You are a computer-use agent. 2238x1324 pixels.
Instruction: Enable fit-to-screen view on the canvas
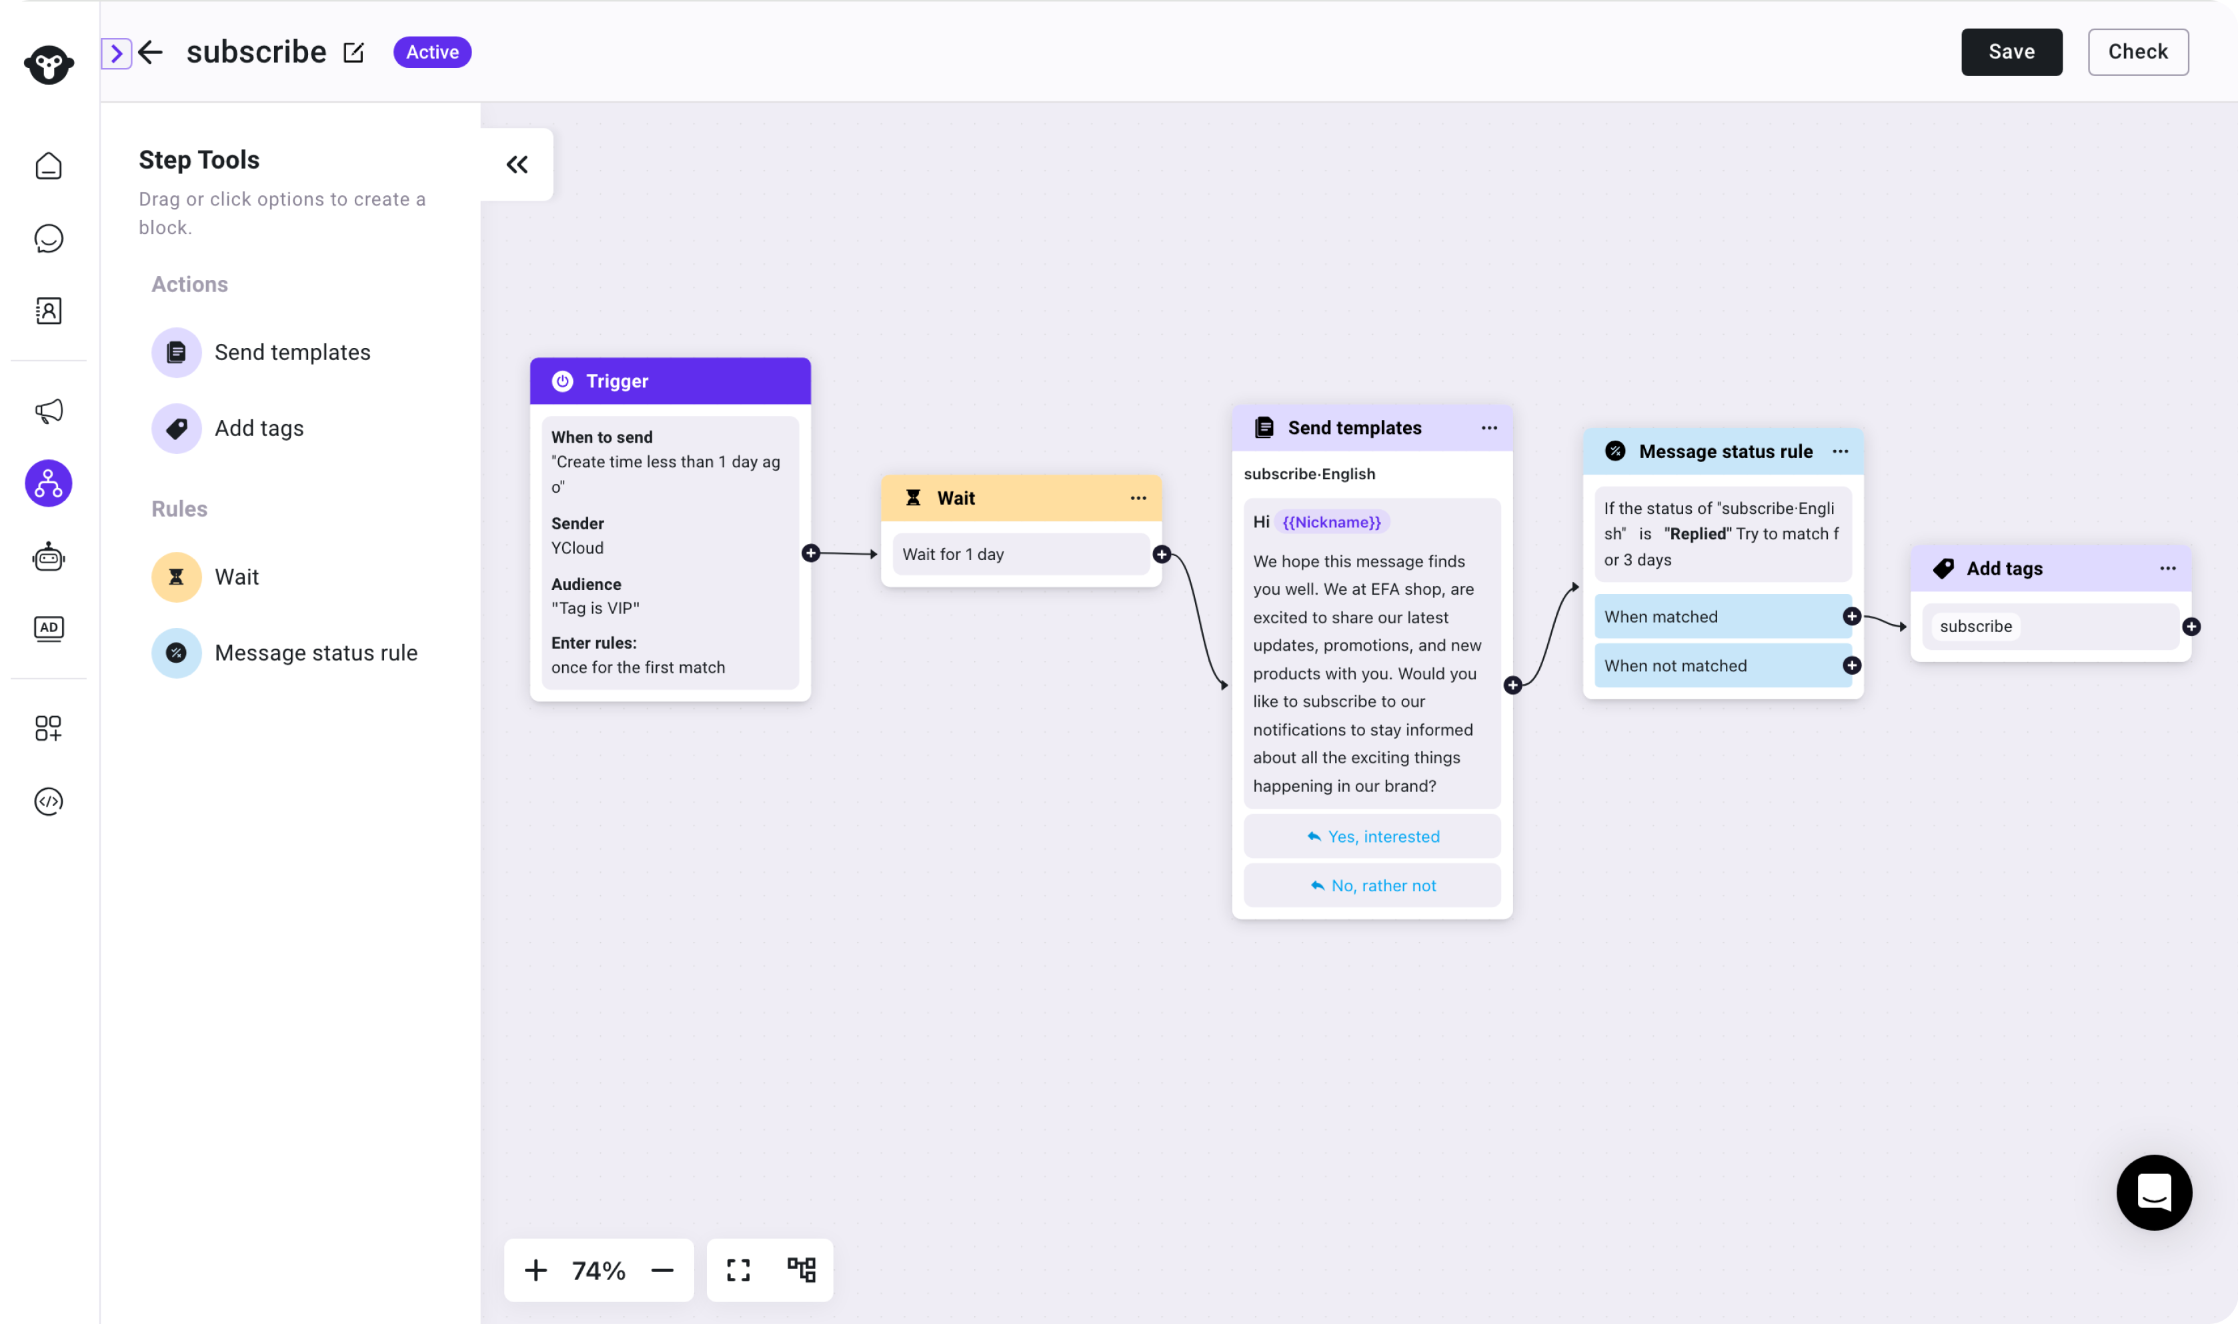pyautogui.click(x=738, y=1269)
